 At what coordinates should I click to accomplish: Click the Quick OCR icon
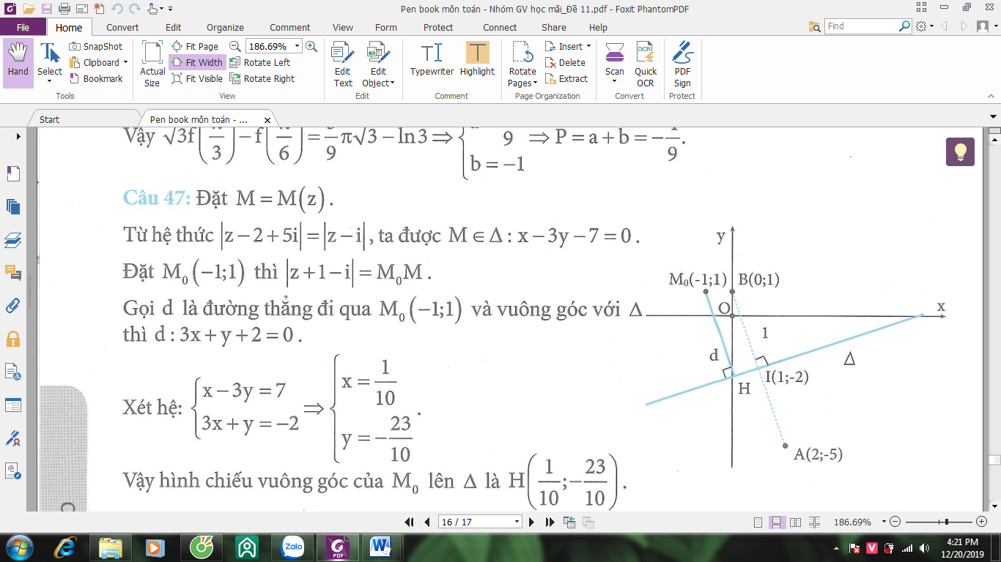[x=646, y=64]
